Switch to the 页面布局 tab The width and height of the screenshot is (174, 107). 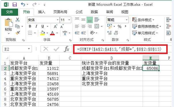point(60,12)
